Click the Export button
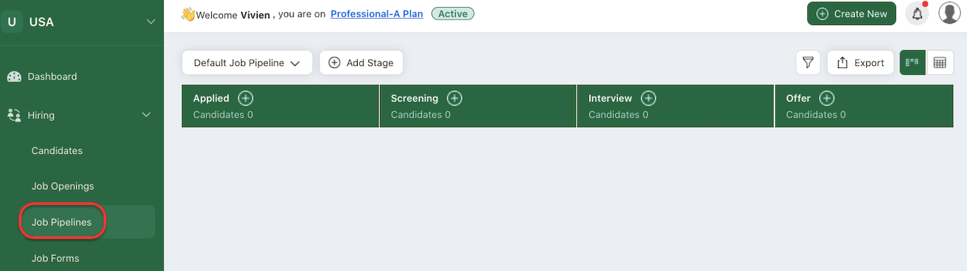967x271 pixels. click(861, 63)
